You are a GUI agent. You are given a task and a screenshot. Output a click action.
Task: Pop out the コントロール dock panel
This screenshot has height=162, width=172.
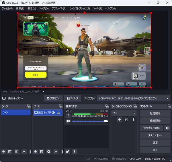[x=169, y=106]
